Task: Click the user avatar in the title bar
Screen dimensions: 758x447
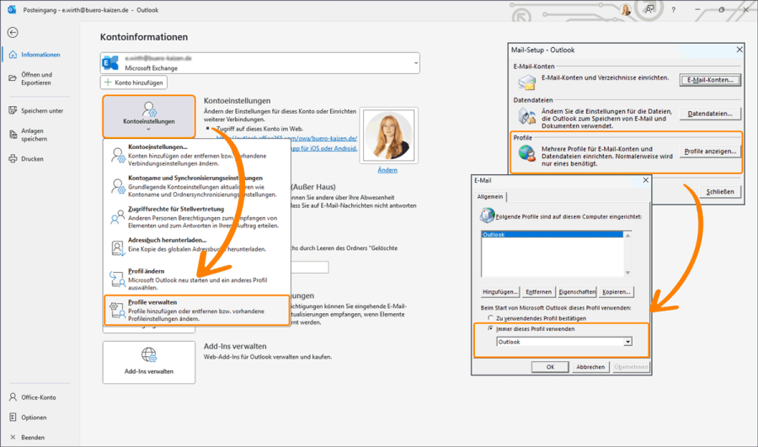Action: tap(626, 9)
